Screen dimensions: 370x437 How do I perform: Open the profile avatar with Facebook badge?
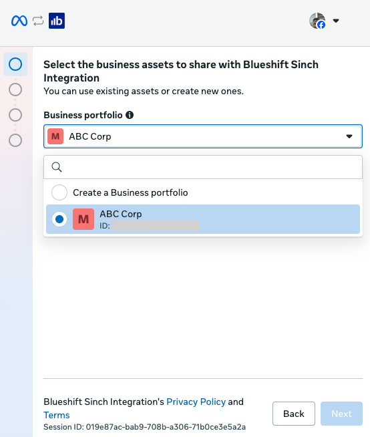coord(317,21)
